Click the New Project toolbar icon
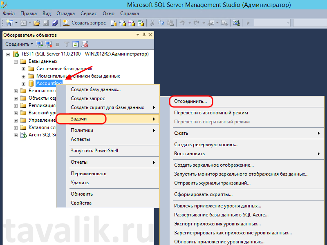 pyautogui.click(x=9, y=23)
